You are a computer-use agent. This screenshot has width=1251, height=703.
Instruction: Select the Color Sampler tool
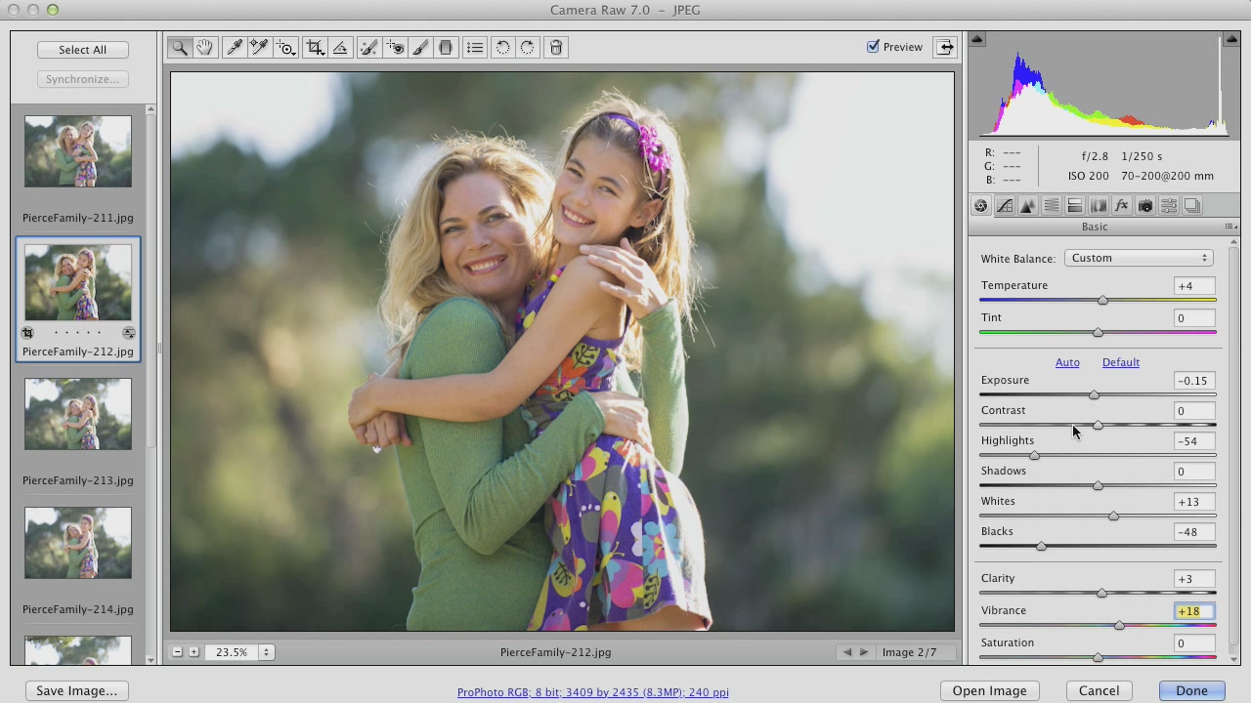click(x=259, y=48)
